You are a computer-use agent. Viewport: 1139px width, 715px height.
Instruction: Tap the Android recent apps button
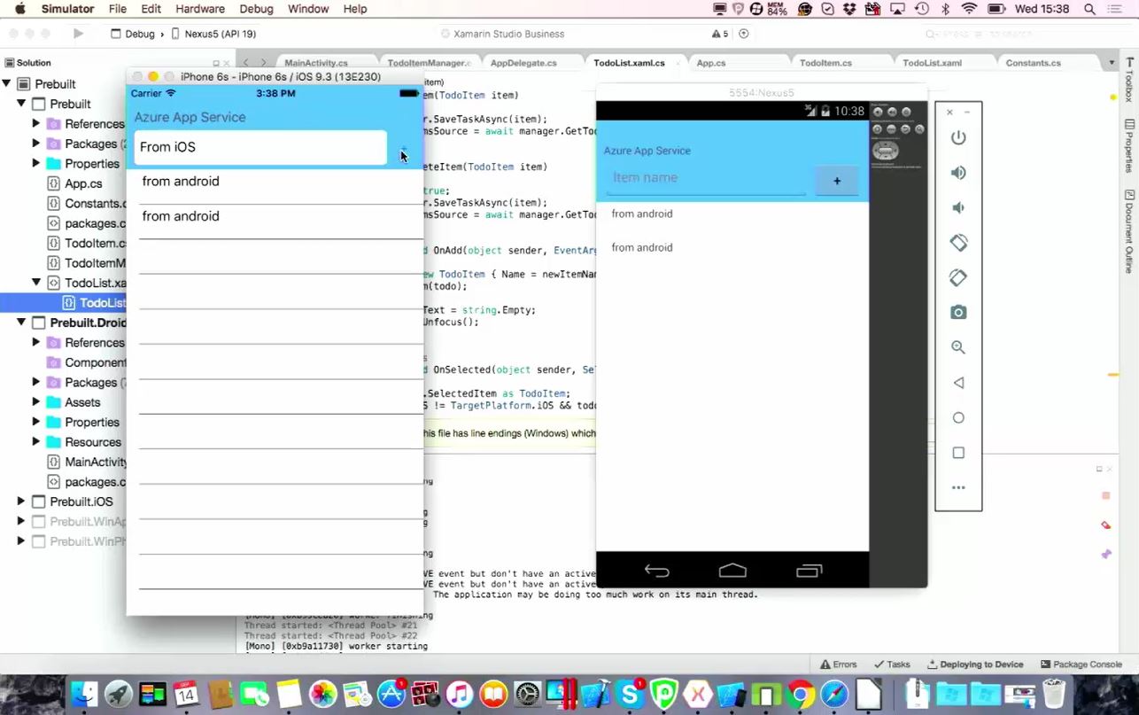click(809, 571)
